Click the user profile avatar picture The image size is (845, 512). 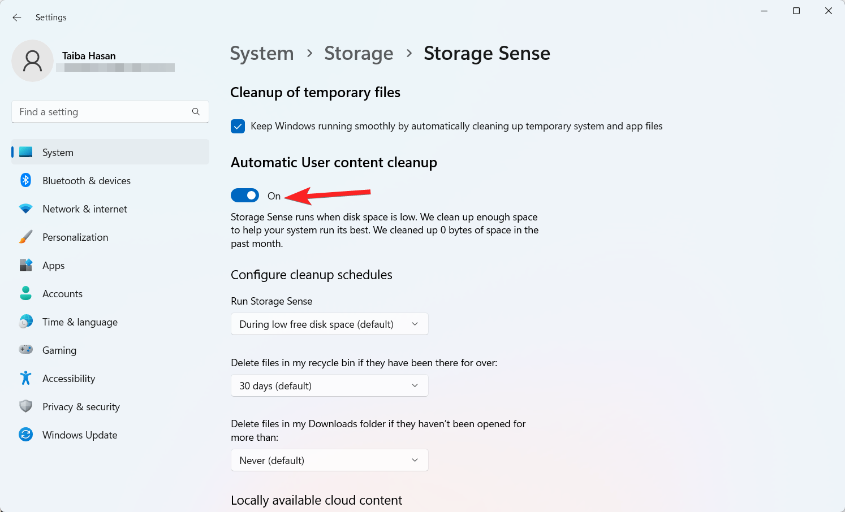[x=33, y=60]
